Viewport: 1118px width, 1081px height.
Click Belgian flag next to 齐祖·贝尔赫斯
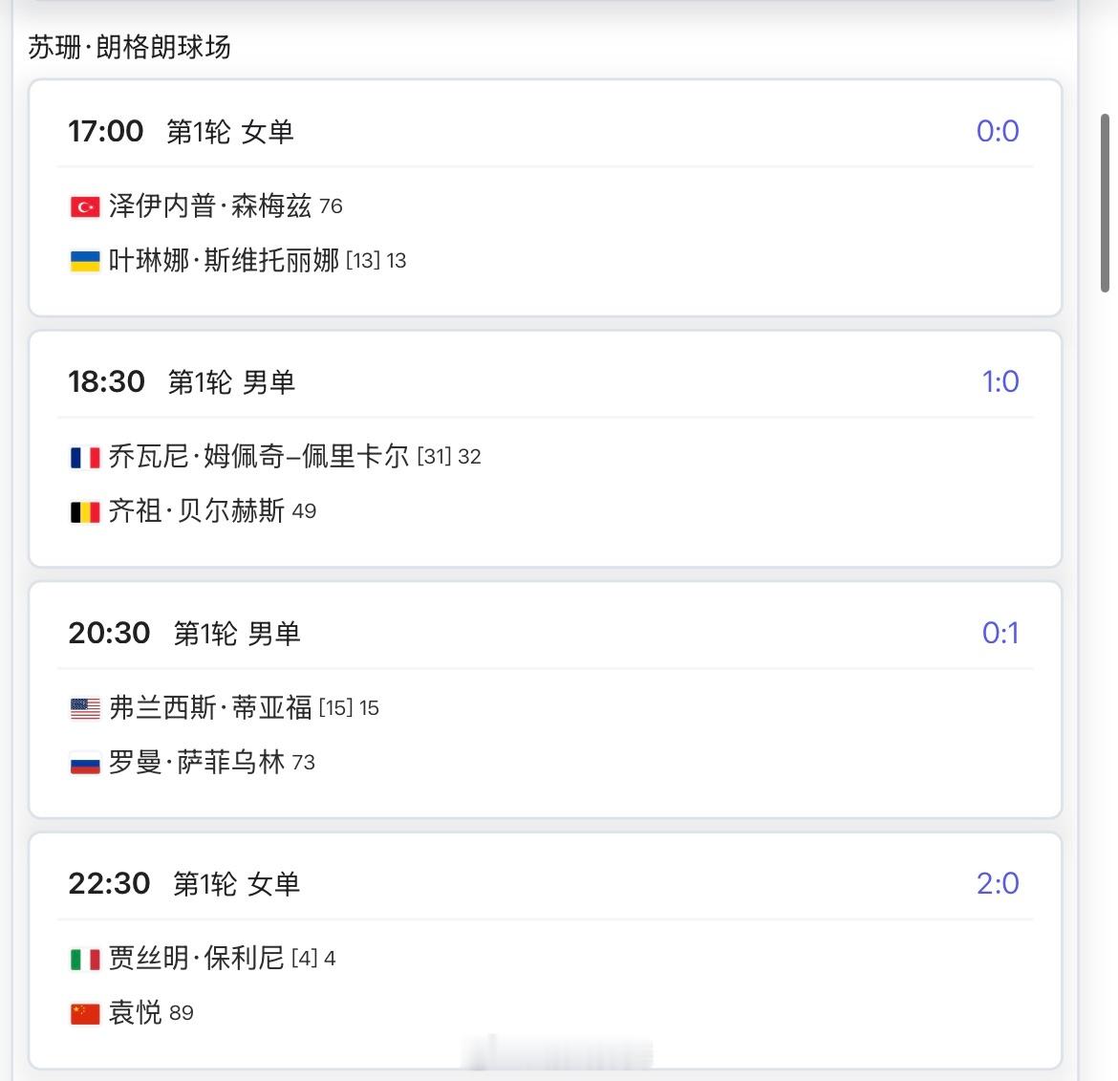(85, 512)
